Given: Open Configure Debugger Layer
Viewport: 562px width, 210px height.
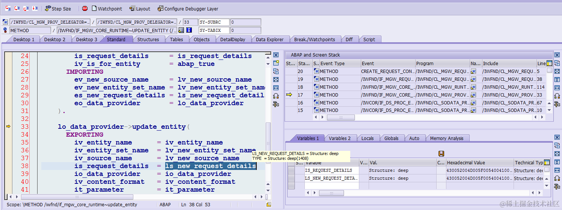Looking at the screenshot, I should (188, 8).
